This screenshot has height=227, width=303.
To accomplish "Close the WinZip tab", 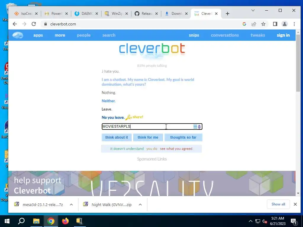I will click(127, 14).
